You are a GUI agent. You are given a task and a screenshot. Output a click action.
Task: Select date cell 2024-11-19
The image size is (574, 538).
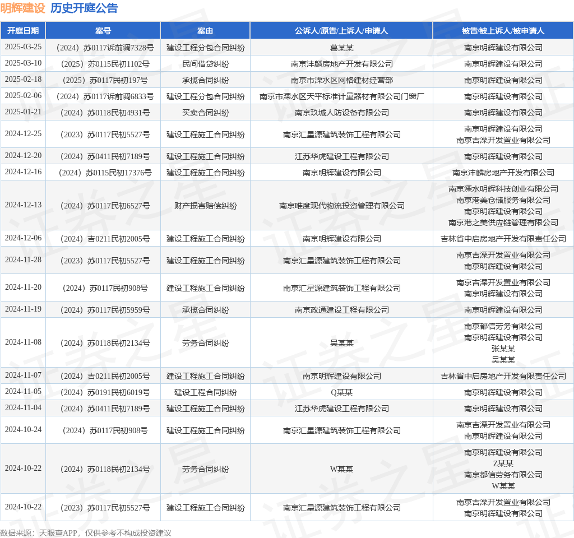pyautogui.click(x=23, y=309)
